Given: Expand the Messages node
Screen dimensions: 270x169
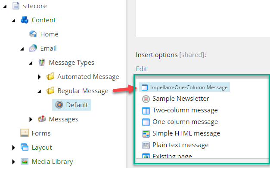Looking at the screenshot, I should (31, 119).
